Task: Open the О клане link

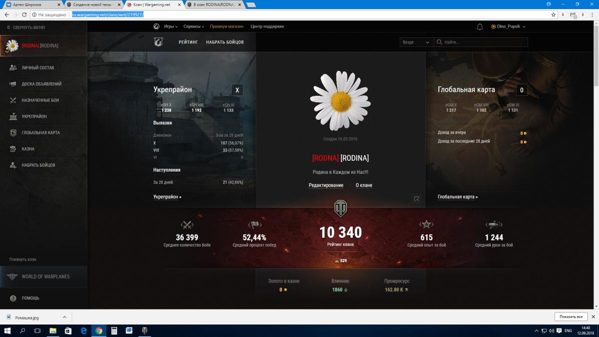Action: pos(364,185)
